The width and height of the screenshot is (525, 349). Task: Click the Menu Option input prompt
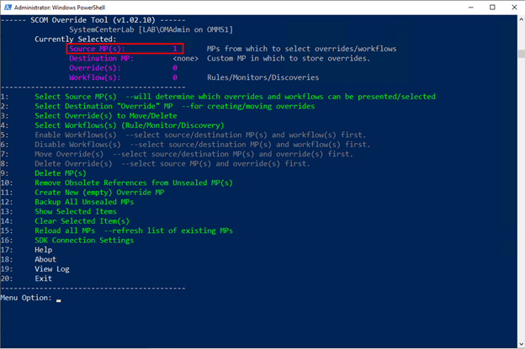click(x=57, y=298)
